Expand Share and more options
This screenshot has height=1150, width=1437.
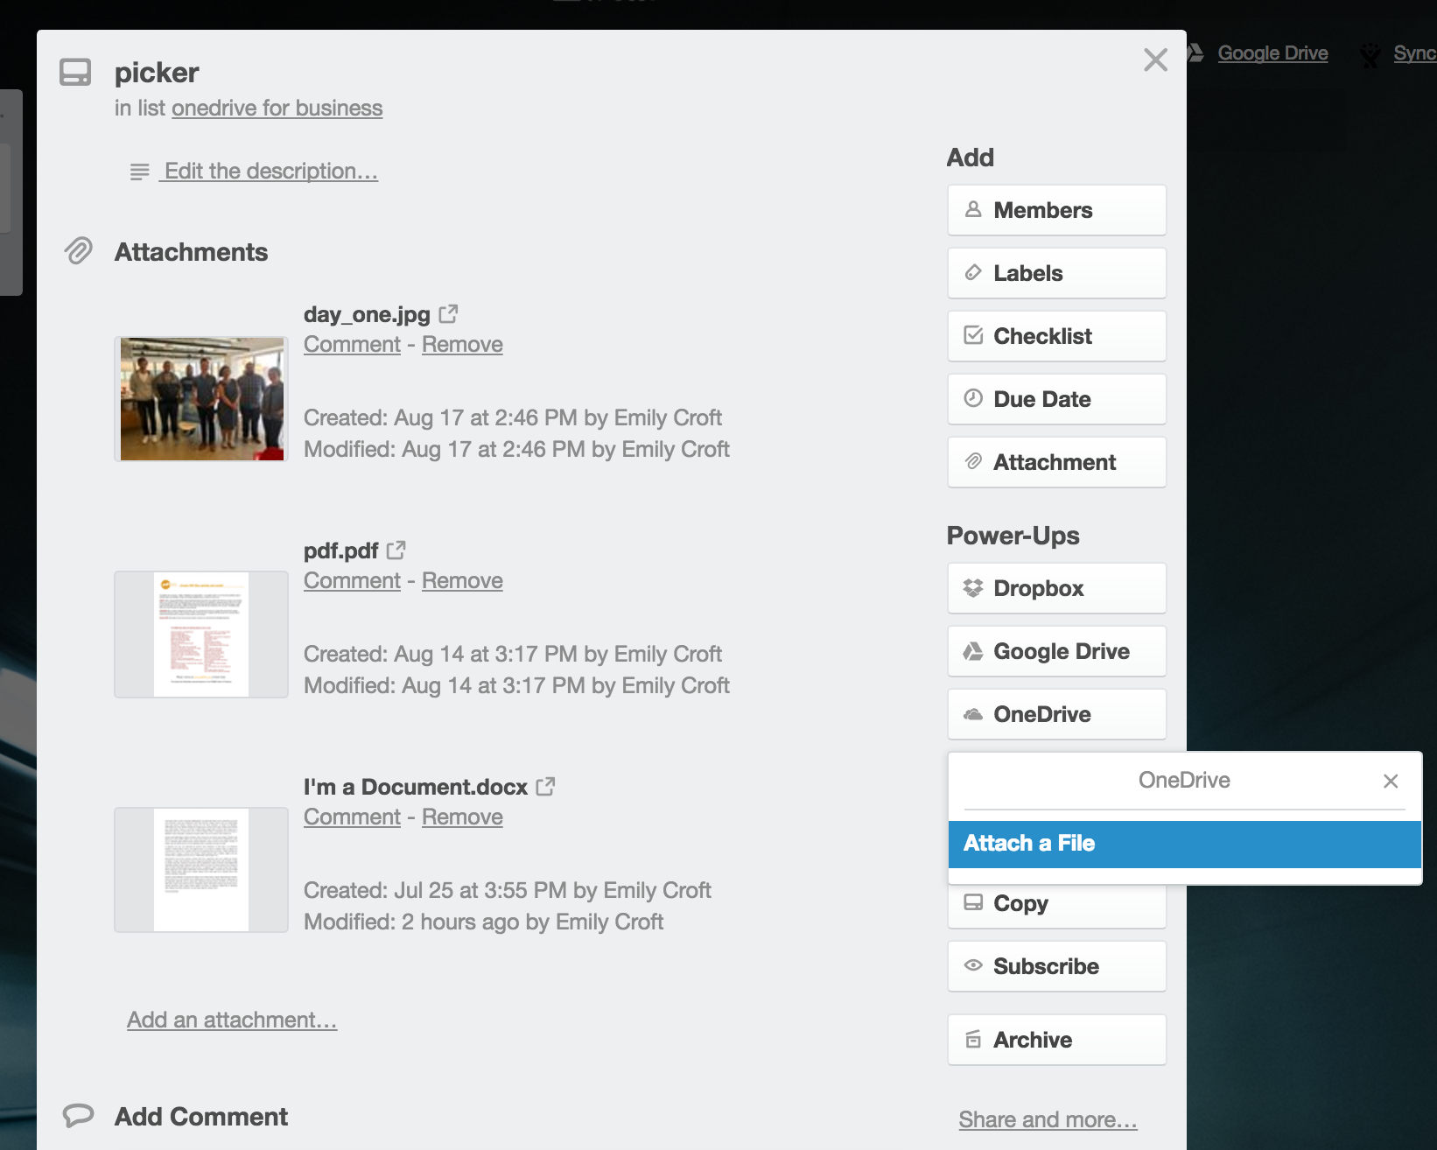[x=1048, y=1119]
